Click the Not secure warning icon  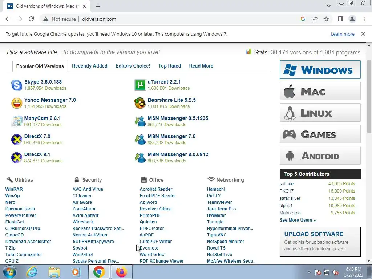[46, 19]
